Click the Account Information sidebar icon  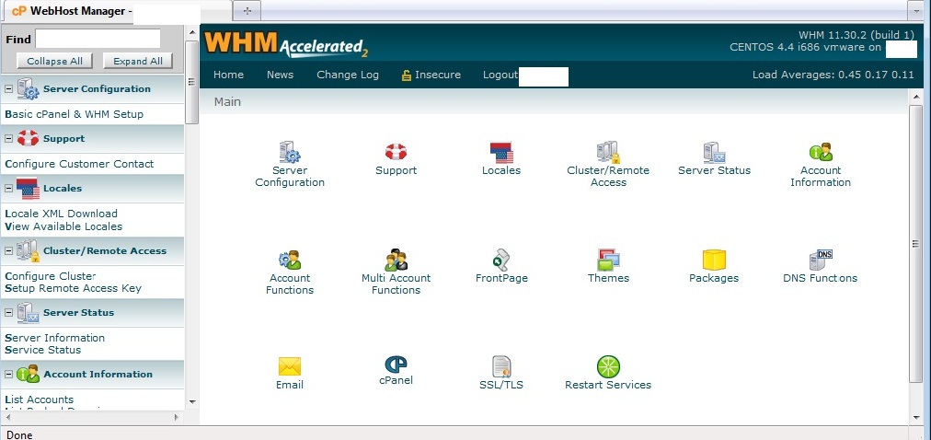pos(28,374)
